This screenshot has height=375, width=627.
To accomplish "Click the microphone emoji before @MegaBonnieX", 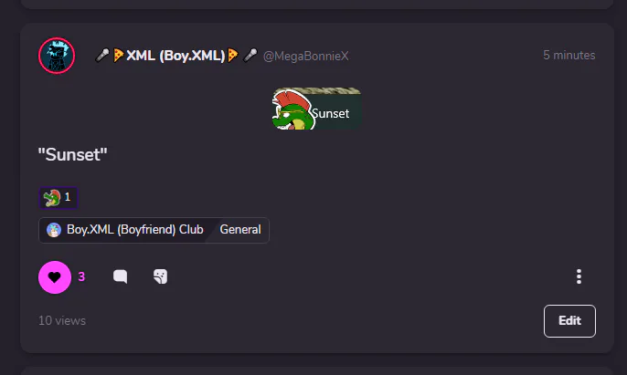I will tap(250, 55).
